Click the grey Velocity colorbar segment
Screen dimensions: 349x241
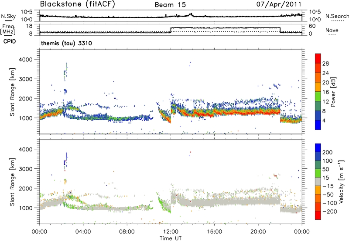pyautogui.click(x=318, y=181)
